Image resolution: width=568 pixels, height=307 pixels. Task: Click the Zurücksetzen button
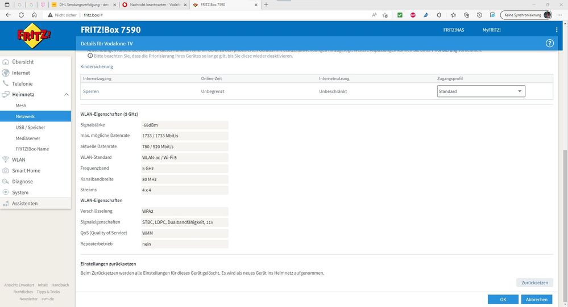point(534,283)
